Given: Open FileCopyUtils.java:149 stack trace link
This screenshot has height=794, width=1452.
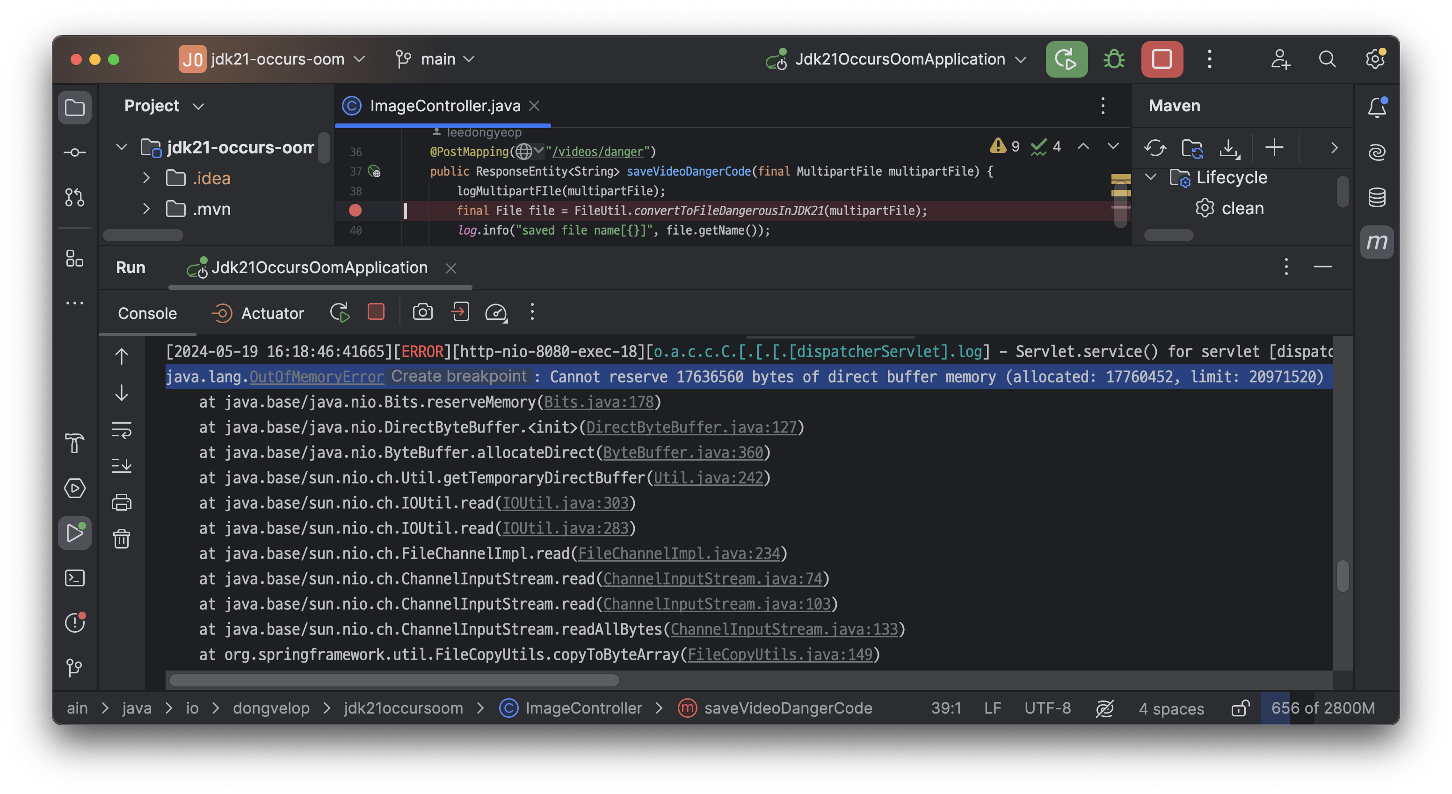Looking at the screenshot, I should click(x=780, y=654).
